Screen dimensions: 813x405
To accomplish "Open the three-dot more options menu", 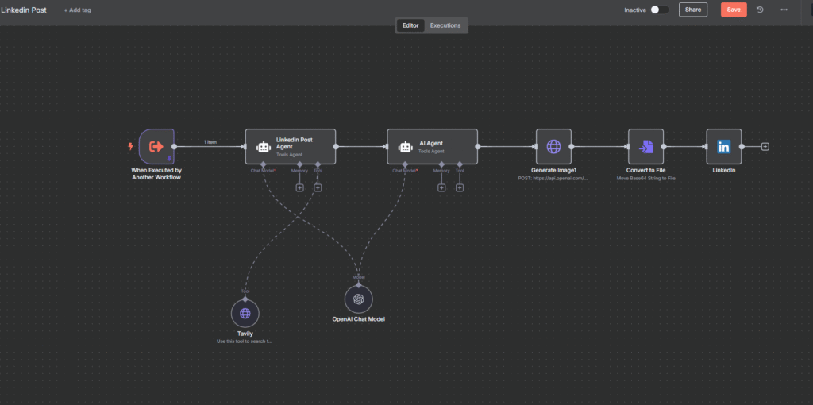I will coord(784,10).
